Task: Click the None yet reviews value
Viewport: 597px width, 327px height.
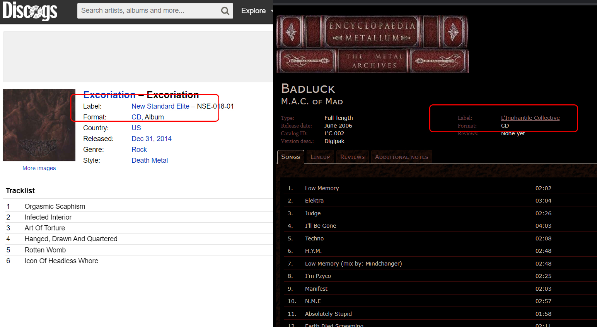Action: [513, 133]
